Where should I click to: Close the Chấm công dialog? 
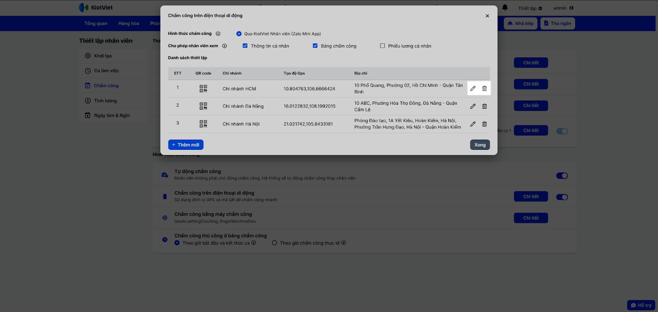(487, 16)
